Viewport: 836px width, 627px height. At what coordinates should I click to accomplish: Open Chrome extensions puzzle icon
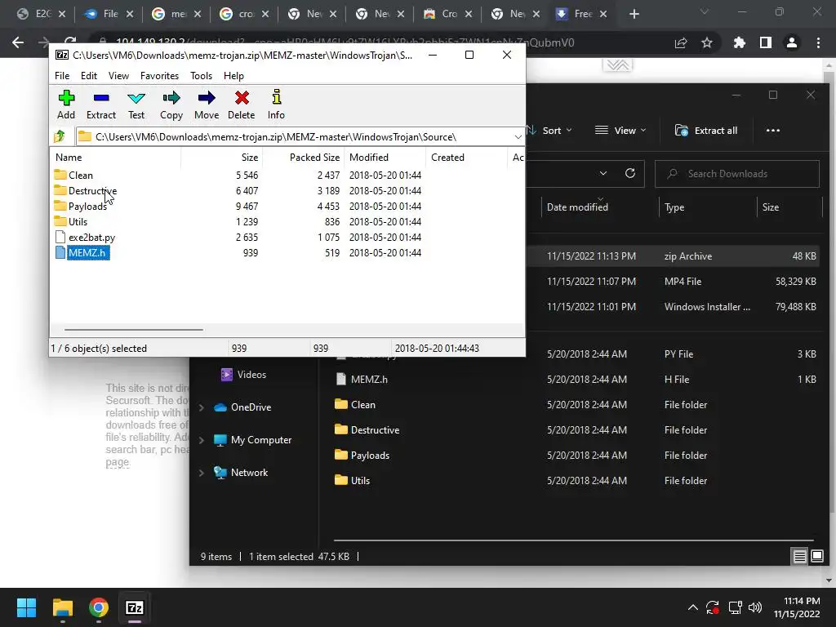739,42
